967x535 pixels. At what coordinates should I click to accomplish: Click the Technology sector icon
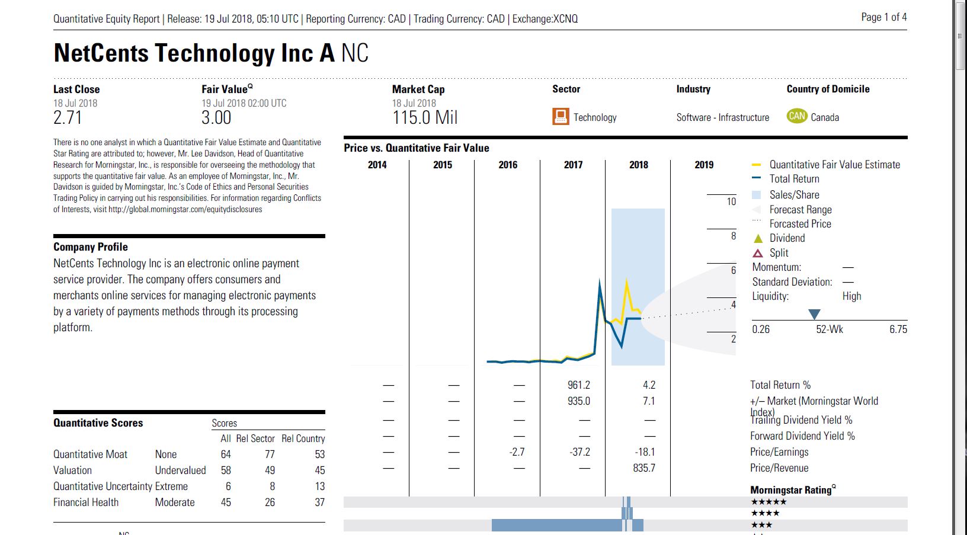560,117
